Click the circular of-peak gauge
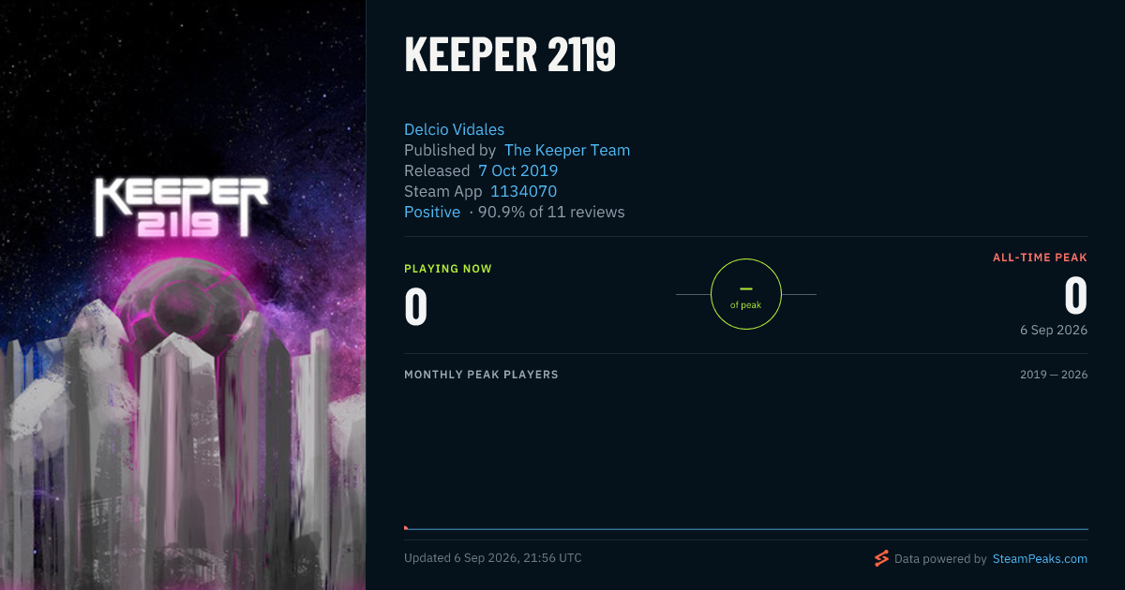The width and height of the screenshot is (1125, 590). [x=746, y=294]
